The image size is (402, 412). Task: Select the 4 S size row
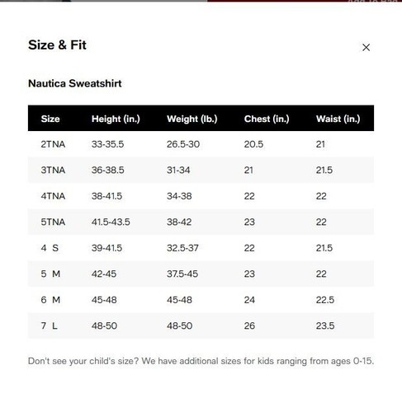[x=201, y=248]
